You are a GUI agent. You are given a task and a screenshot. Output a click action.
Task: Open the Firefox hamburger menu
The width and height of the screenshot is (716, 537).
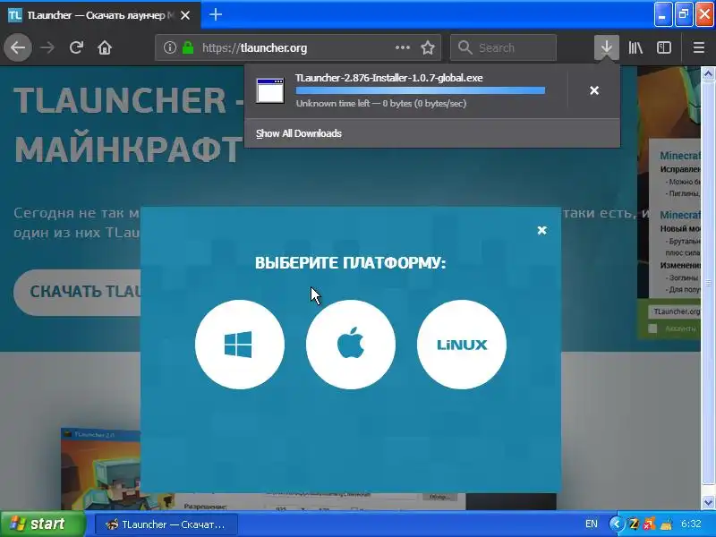click(x=698, y=47)
